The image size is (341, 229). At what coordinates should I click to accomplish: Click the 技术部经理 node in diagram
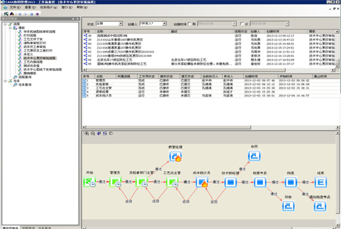pos(230,183)
